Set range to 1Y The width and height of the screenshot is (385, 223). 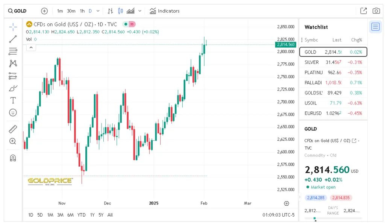[92, 215]
